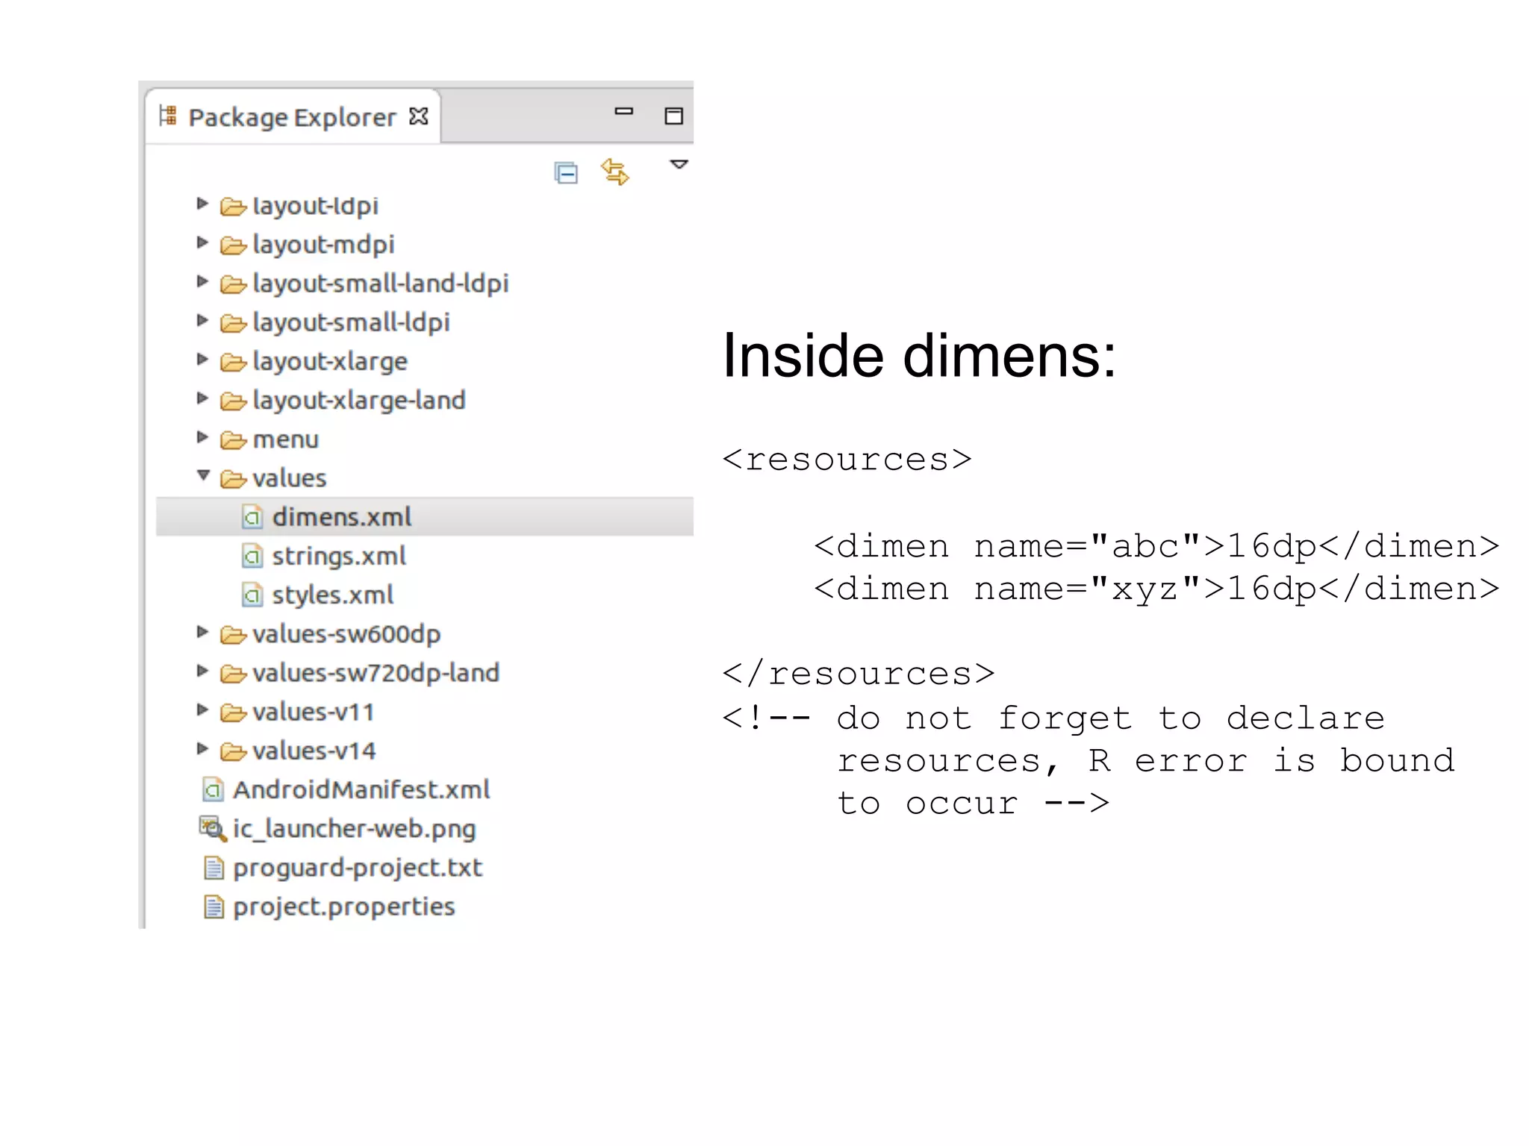Select styles.xml in the tree
The width and height of the screenshot is (1529, 1146).
click(x=333, y=595)
